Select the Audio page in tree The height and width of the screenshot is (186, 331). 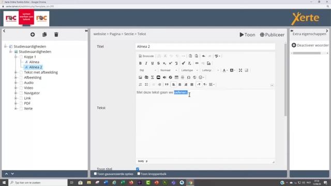[29, 83]
